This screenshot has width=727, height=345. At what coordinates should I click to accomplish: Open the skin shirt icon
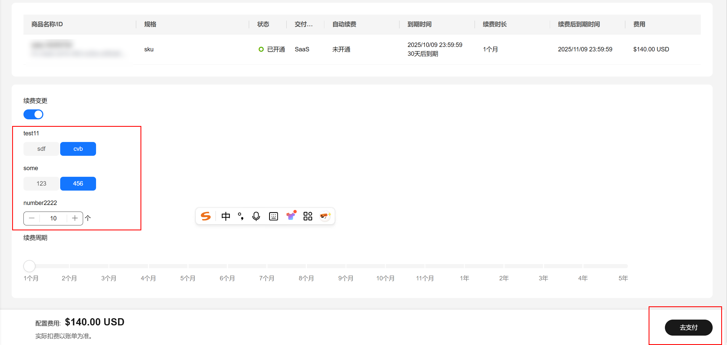(x=291, y=216)
